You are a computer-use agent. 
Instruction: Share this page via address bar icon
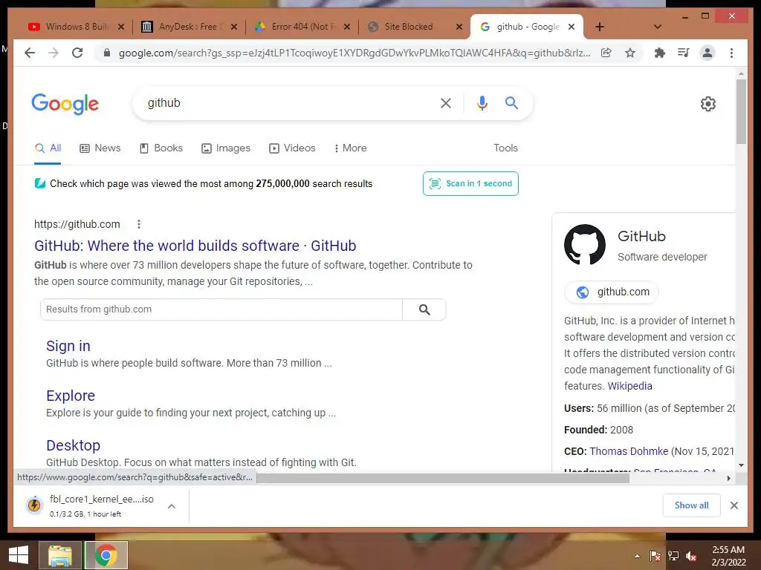pos(606,53)
